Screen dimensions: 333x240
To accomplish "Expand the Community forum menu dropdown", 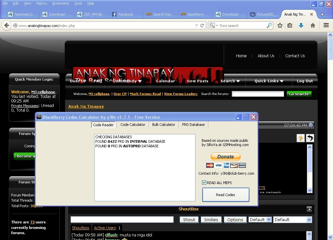I will coord(127,81).
